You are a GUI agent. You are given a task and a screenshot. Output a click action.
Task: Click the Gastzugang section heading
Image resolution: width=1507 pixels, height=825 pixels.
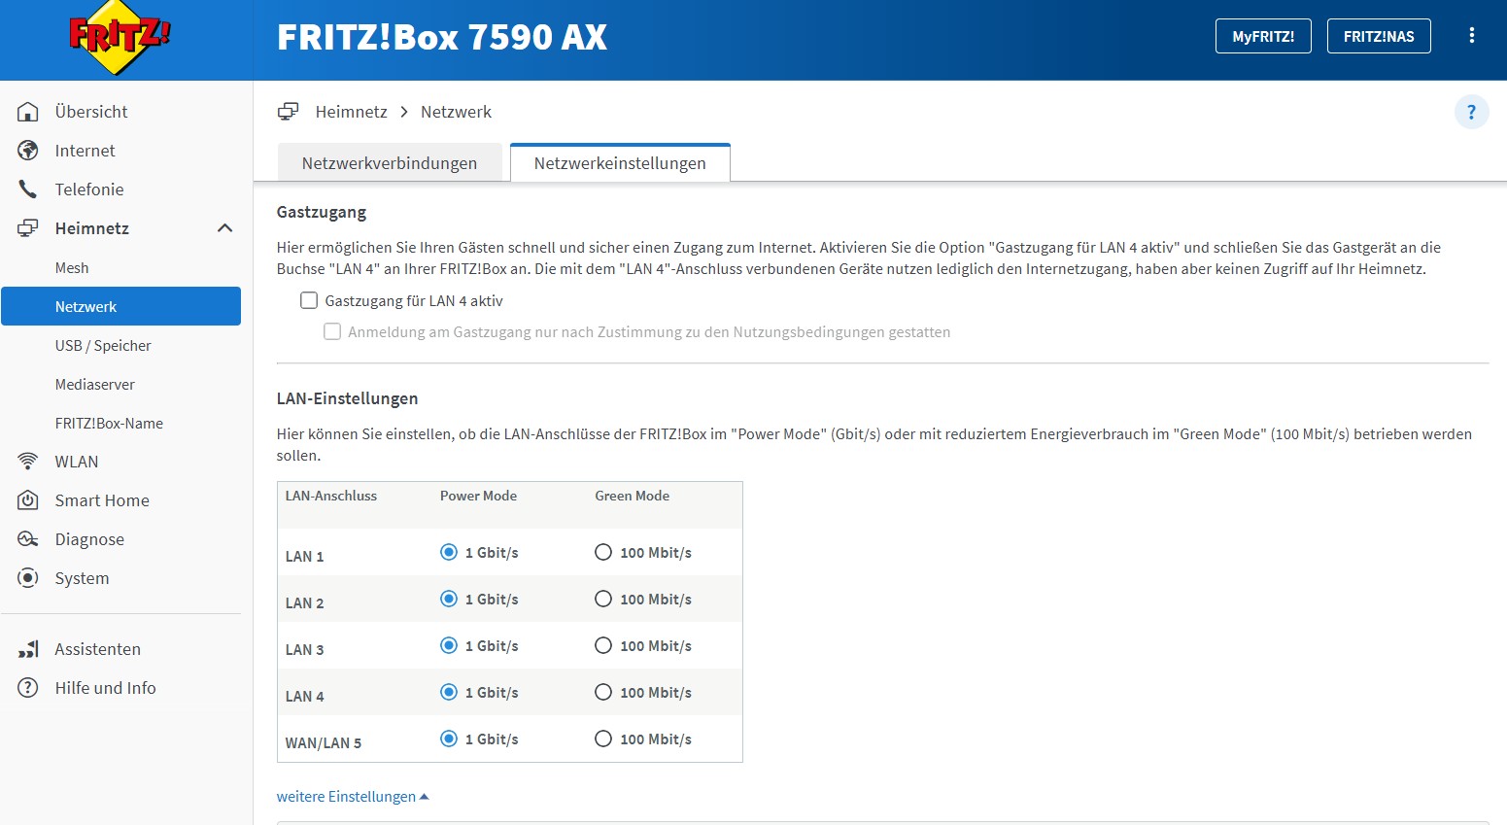pyautogui.click(x=322, y=212)
